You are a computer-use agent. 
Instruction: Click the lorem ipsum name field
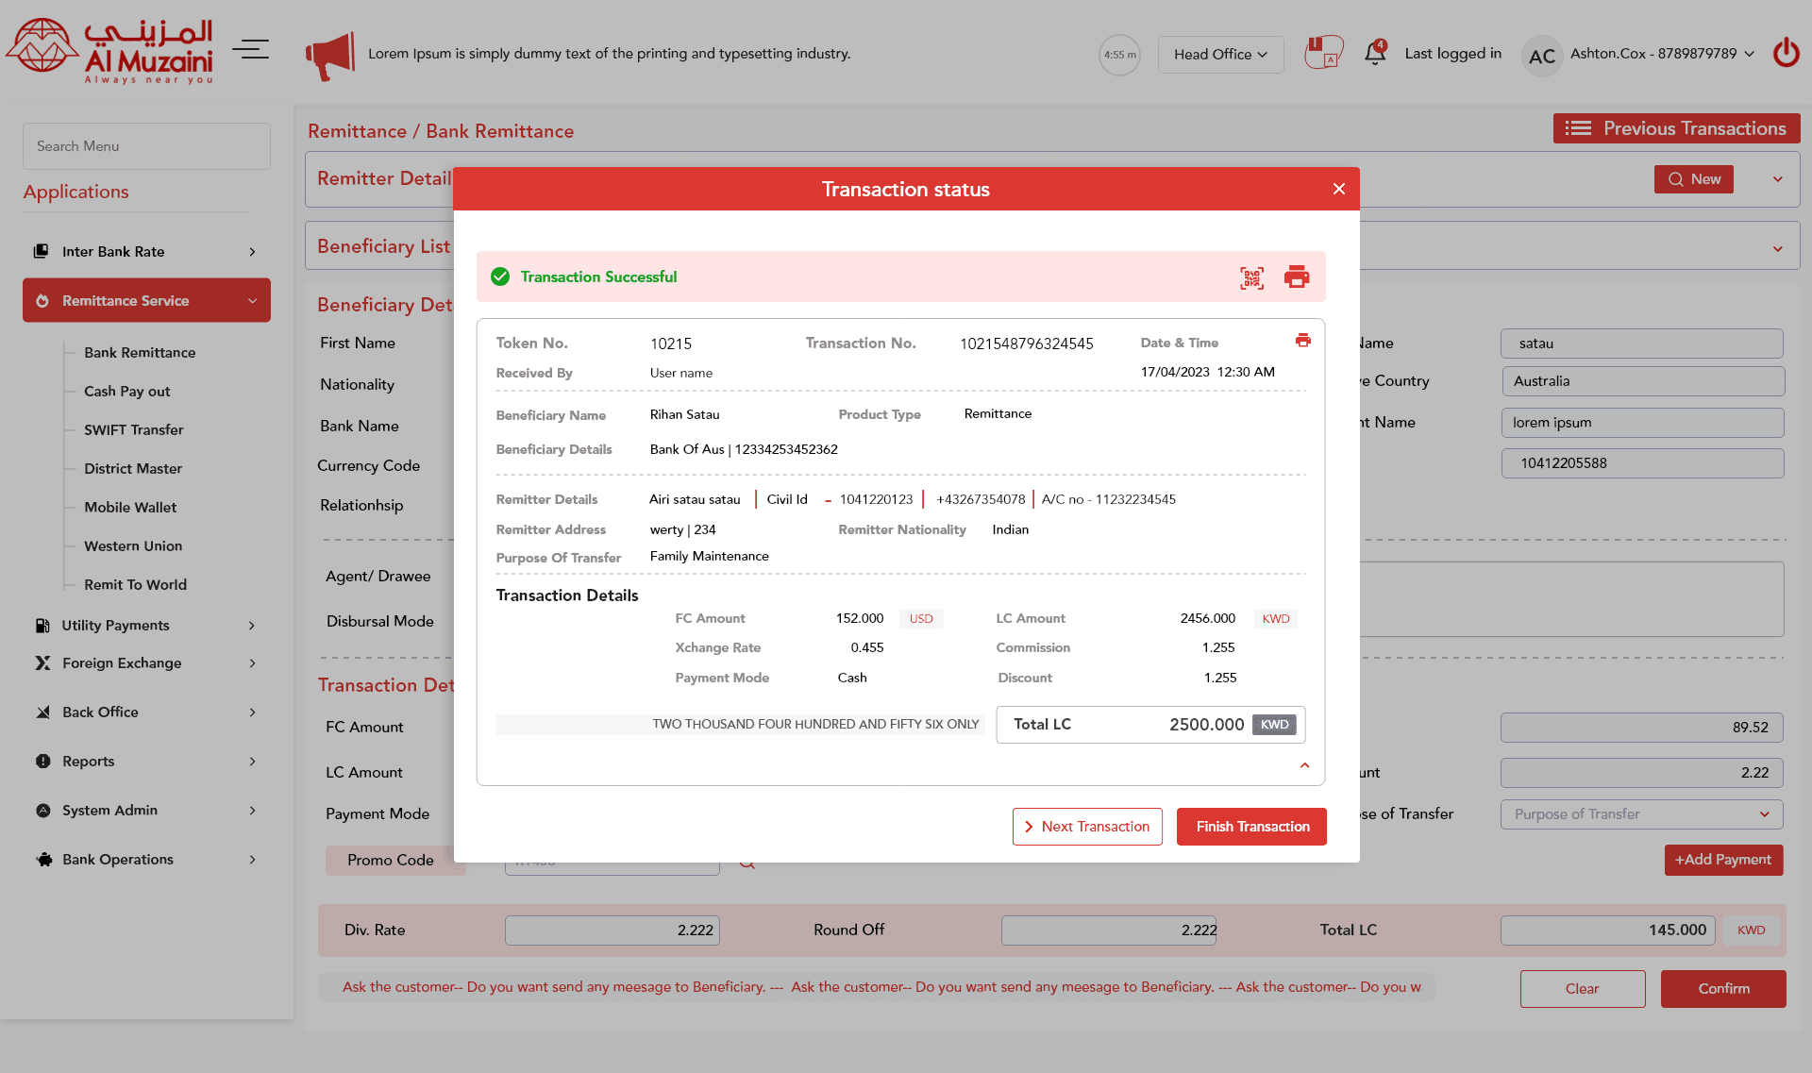coord(1643,423)
